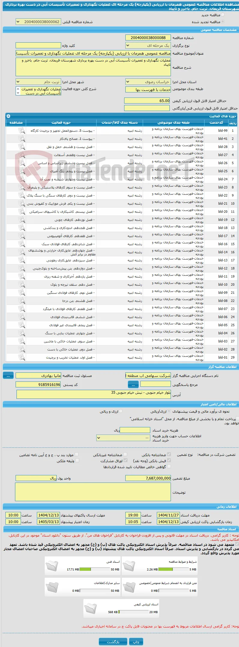Click the طبقه بندی موضوعی column header

pyautogui.click(x=174, y=122)
